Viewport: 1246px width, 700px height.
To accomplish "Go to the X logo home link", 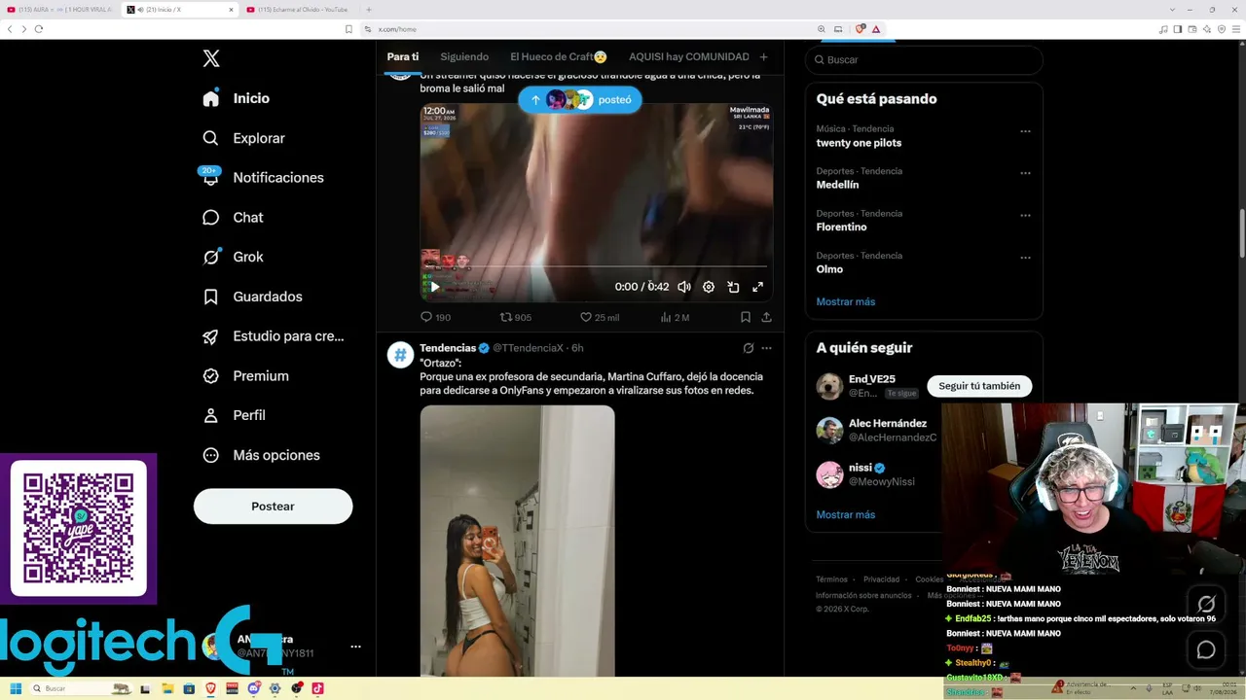I will coord(211,58).
